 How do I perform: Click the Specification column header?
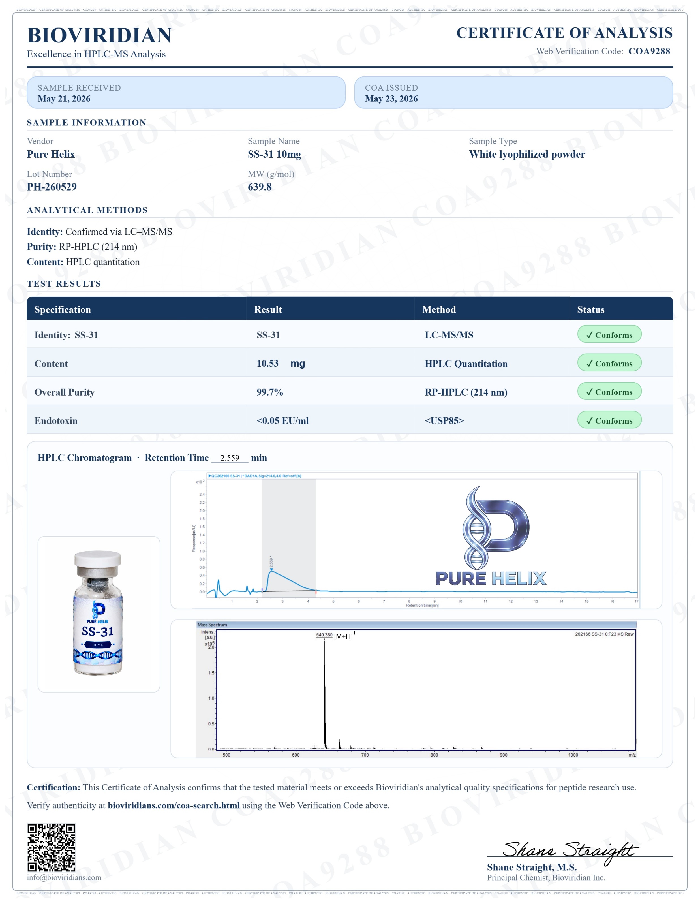[63, 309]
